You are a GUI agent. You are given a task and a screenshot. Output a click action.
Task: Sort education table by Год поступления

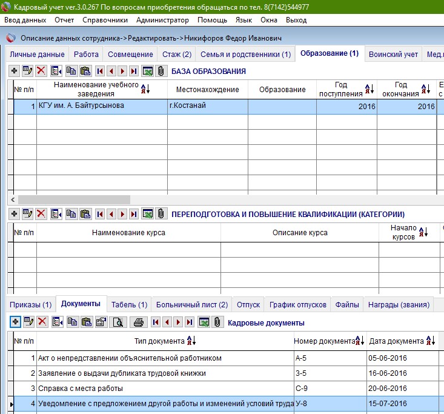369,90
